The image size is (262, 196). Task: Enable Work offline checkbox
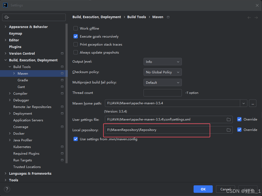coord(76,28)
